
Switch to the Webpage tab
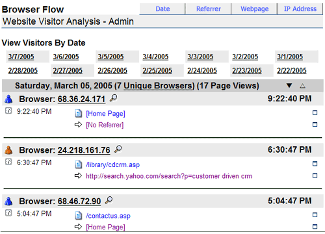[x=254, y=9]
